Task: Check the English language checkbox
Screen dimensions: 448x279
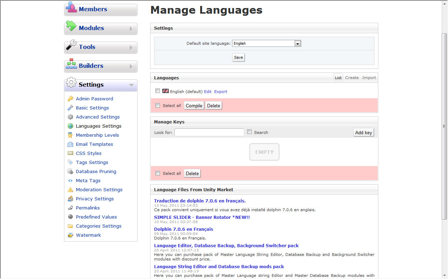Action: (x=158, y=91)
